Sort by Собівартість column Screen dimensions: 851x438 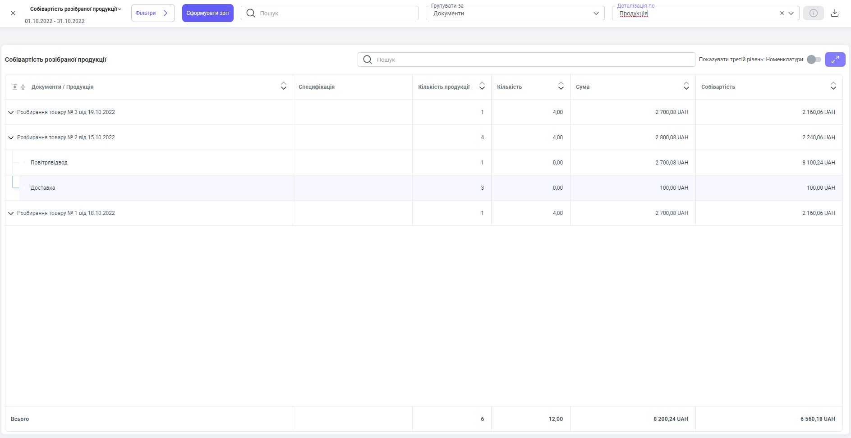tap(833, 86)
